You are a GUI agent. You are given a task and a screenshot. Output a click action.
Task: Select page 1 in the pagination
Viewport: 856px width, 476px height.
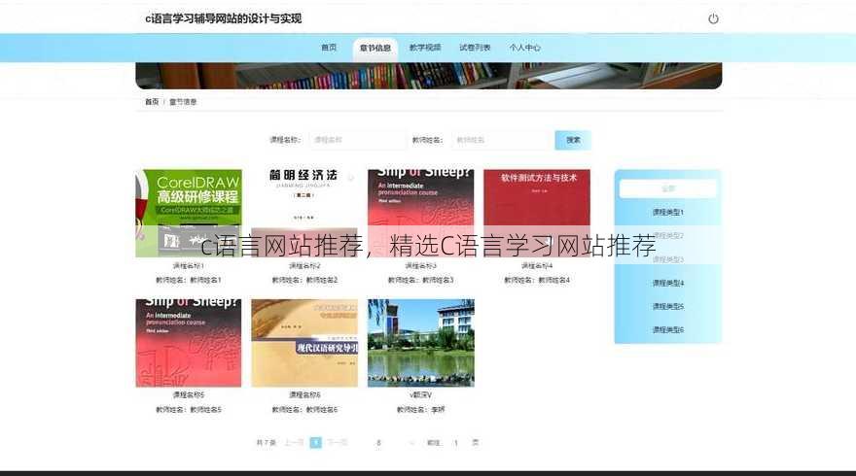coord(315,443)
